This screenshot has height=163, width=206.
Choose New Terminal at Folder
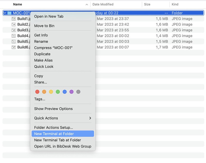tap(54, 134)
